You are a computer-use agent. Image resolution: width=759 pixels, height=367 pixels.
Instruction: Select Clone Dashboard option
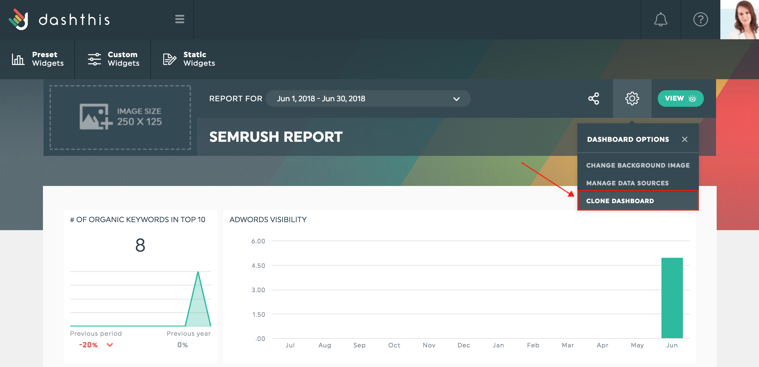point(638,201)
